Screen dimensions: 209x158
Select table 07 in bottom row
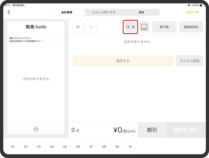(91, 147)
